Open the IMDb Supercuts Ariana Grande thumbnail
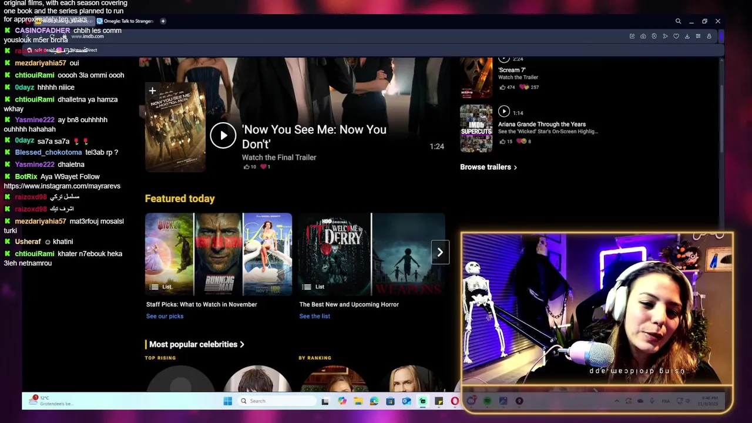 (x=476, y=129)
